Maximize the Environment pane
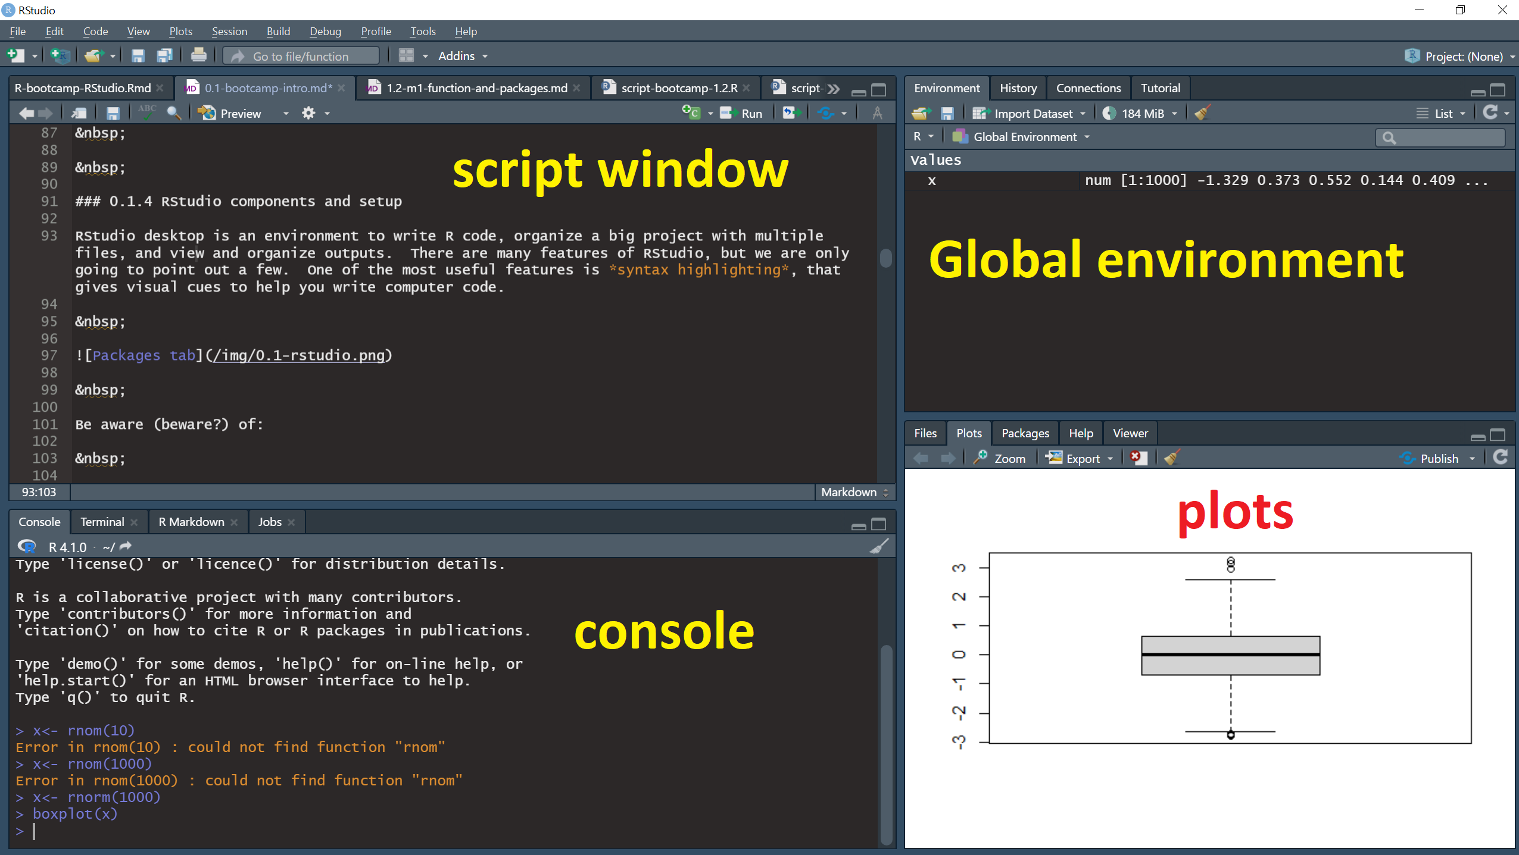This screenshot has height=855, width=1519. [x=1498, y=90]
